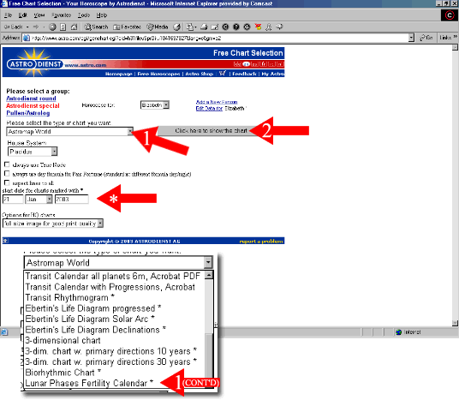Open the Search toolbar button
Image resolution: width=459 pixels, height=400 pixels.
(x=96, y=27)
